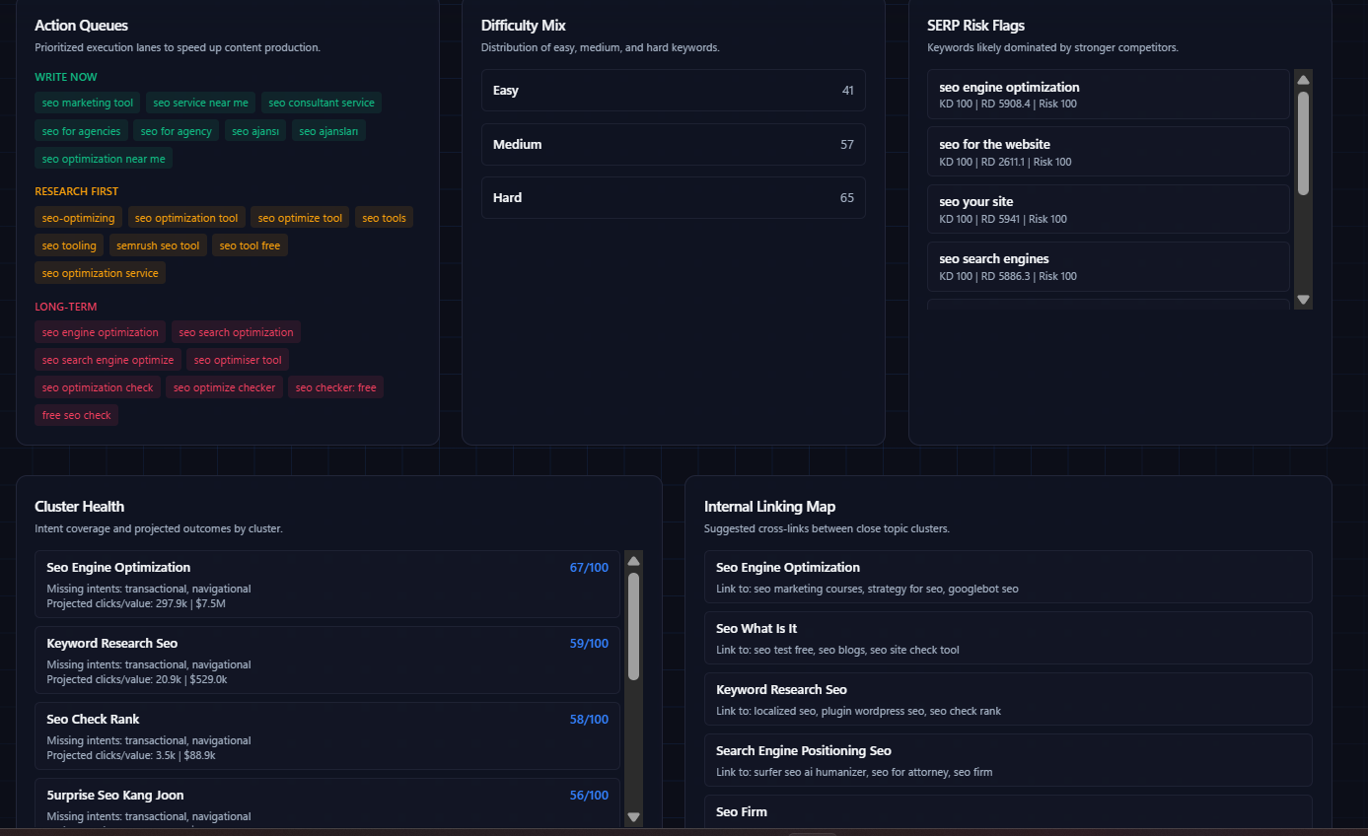Click the 'Seo What Is It' linking row
1368x836 pixels.
pos(1008,638)
